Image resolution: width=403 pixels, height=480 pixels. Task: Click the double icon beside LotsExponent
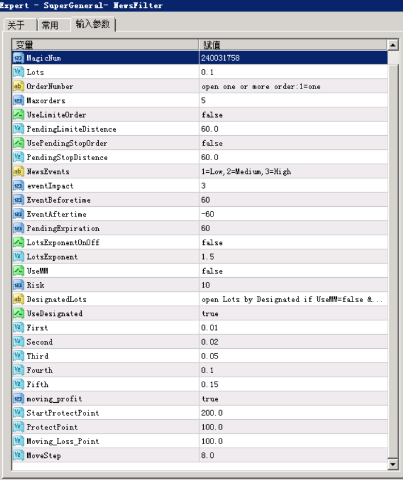click(x=18, y=257)
